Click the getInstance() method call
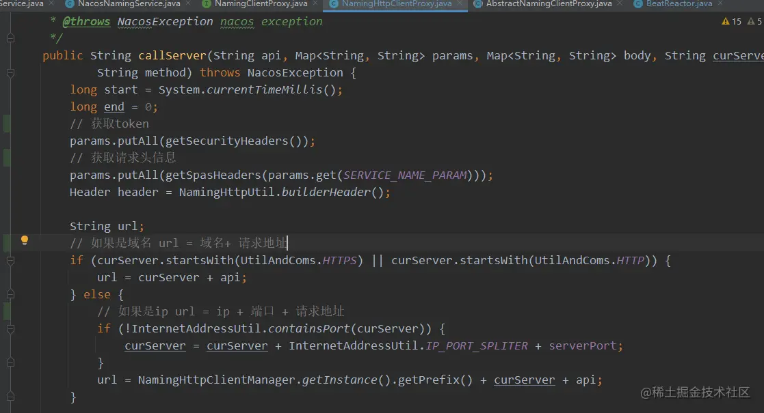This screenshot has width=764, height=413. [x=346, y=380]
